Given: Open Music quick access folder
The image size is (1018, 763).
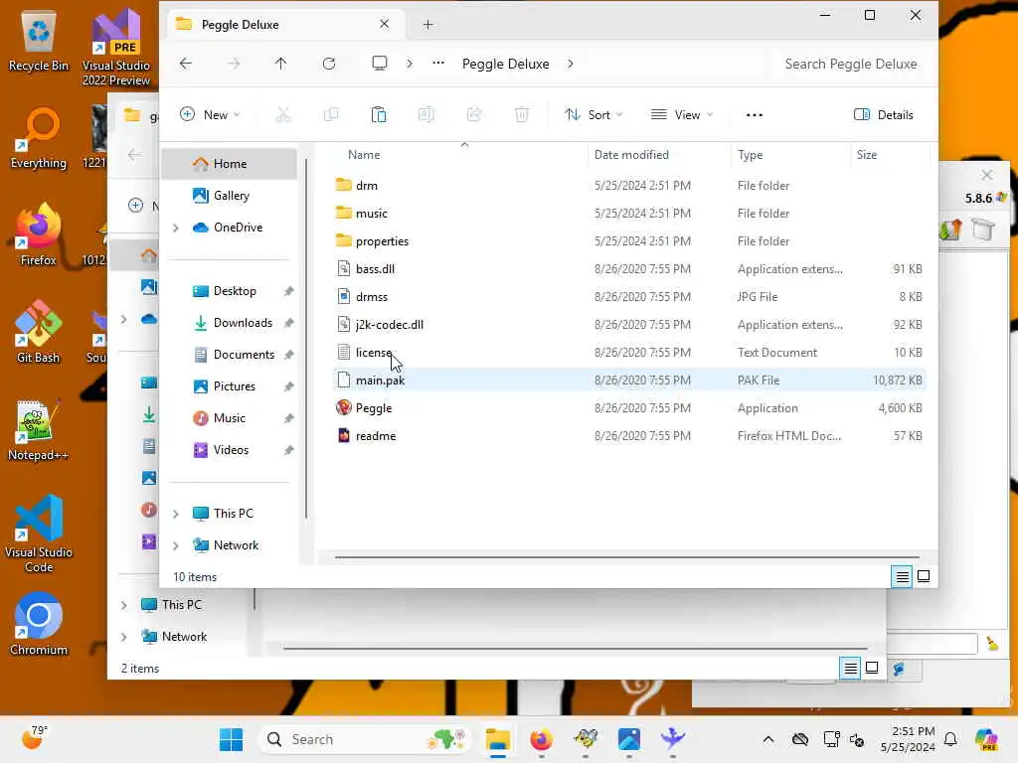Looking at the screenshot, I should pos(229,418).
